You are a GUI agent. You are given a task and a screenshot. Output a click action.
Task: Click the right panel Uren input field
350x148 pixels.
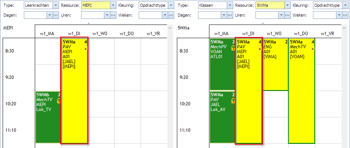coord(267,15)
